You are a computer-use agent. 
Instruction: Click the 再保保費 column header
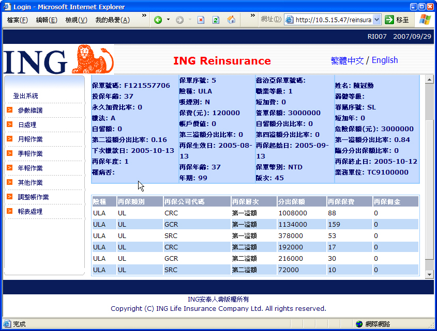[x=350, y=201]
